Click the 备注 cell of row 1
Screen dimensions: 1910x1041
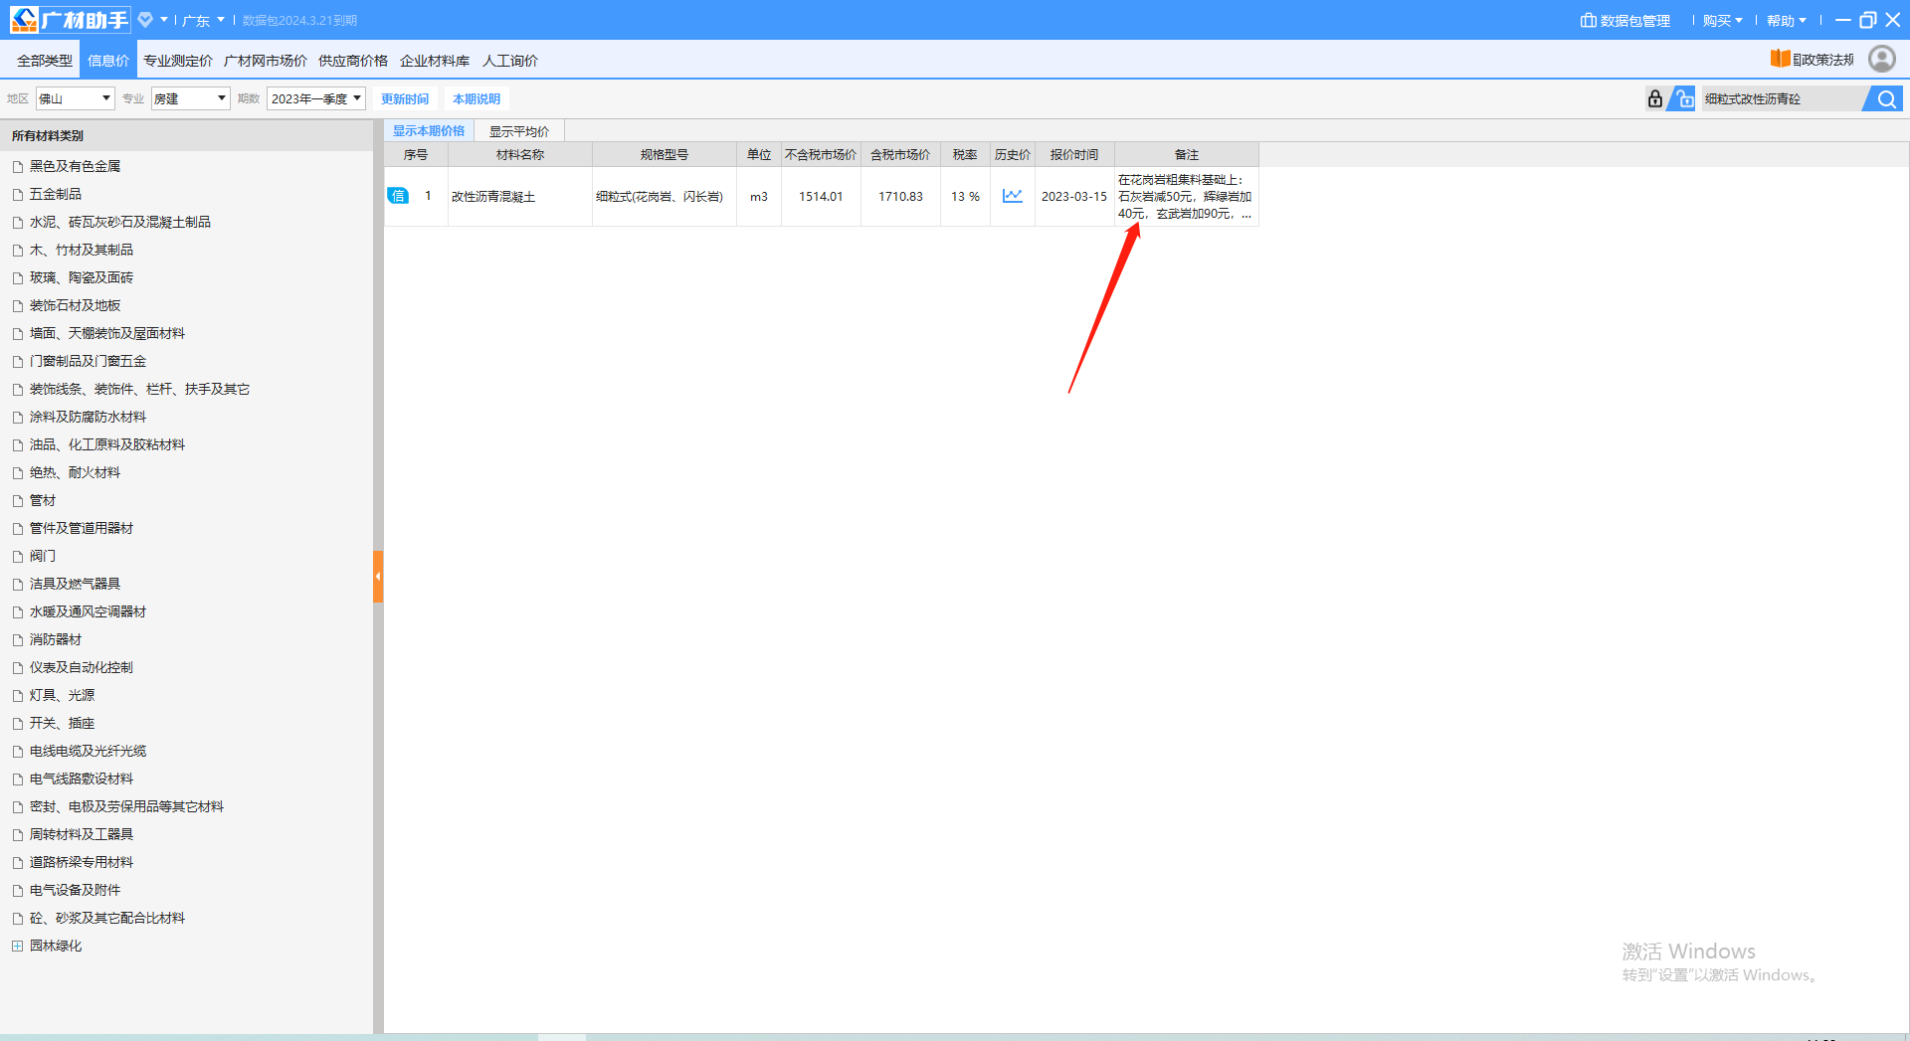(1187, 196)
